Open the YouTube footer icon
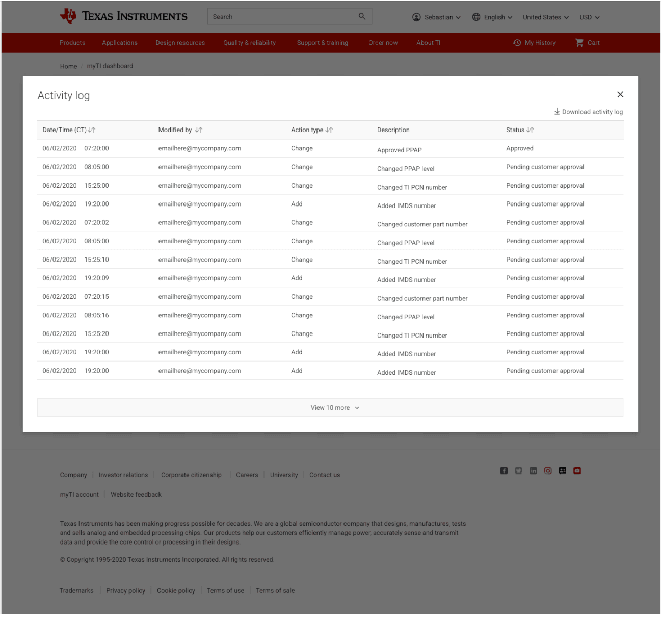This screenshot has width=661, height=619. pos(577,471)
